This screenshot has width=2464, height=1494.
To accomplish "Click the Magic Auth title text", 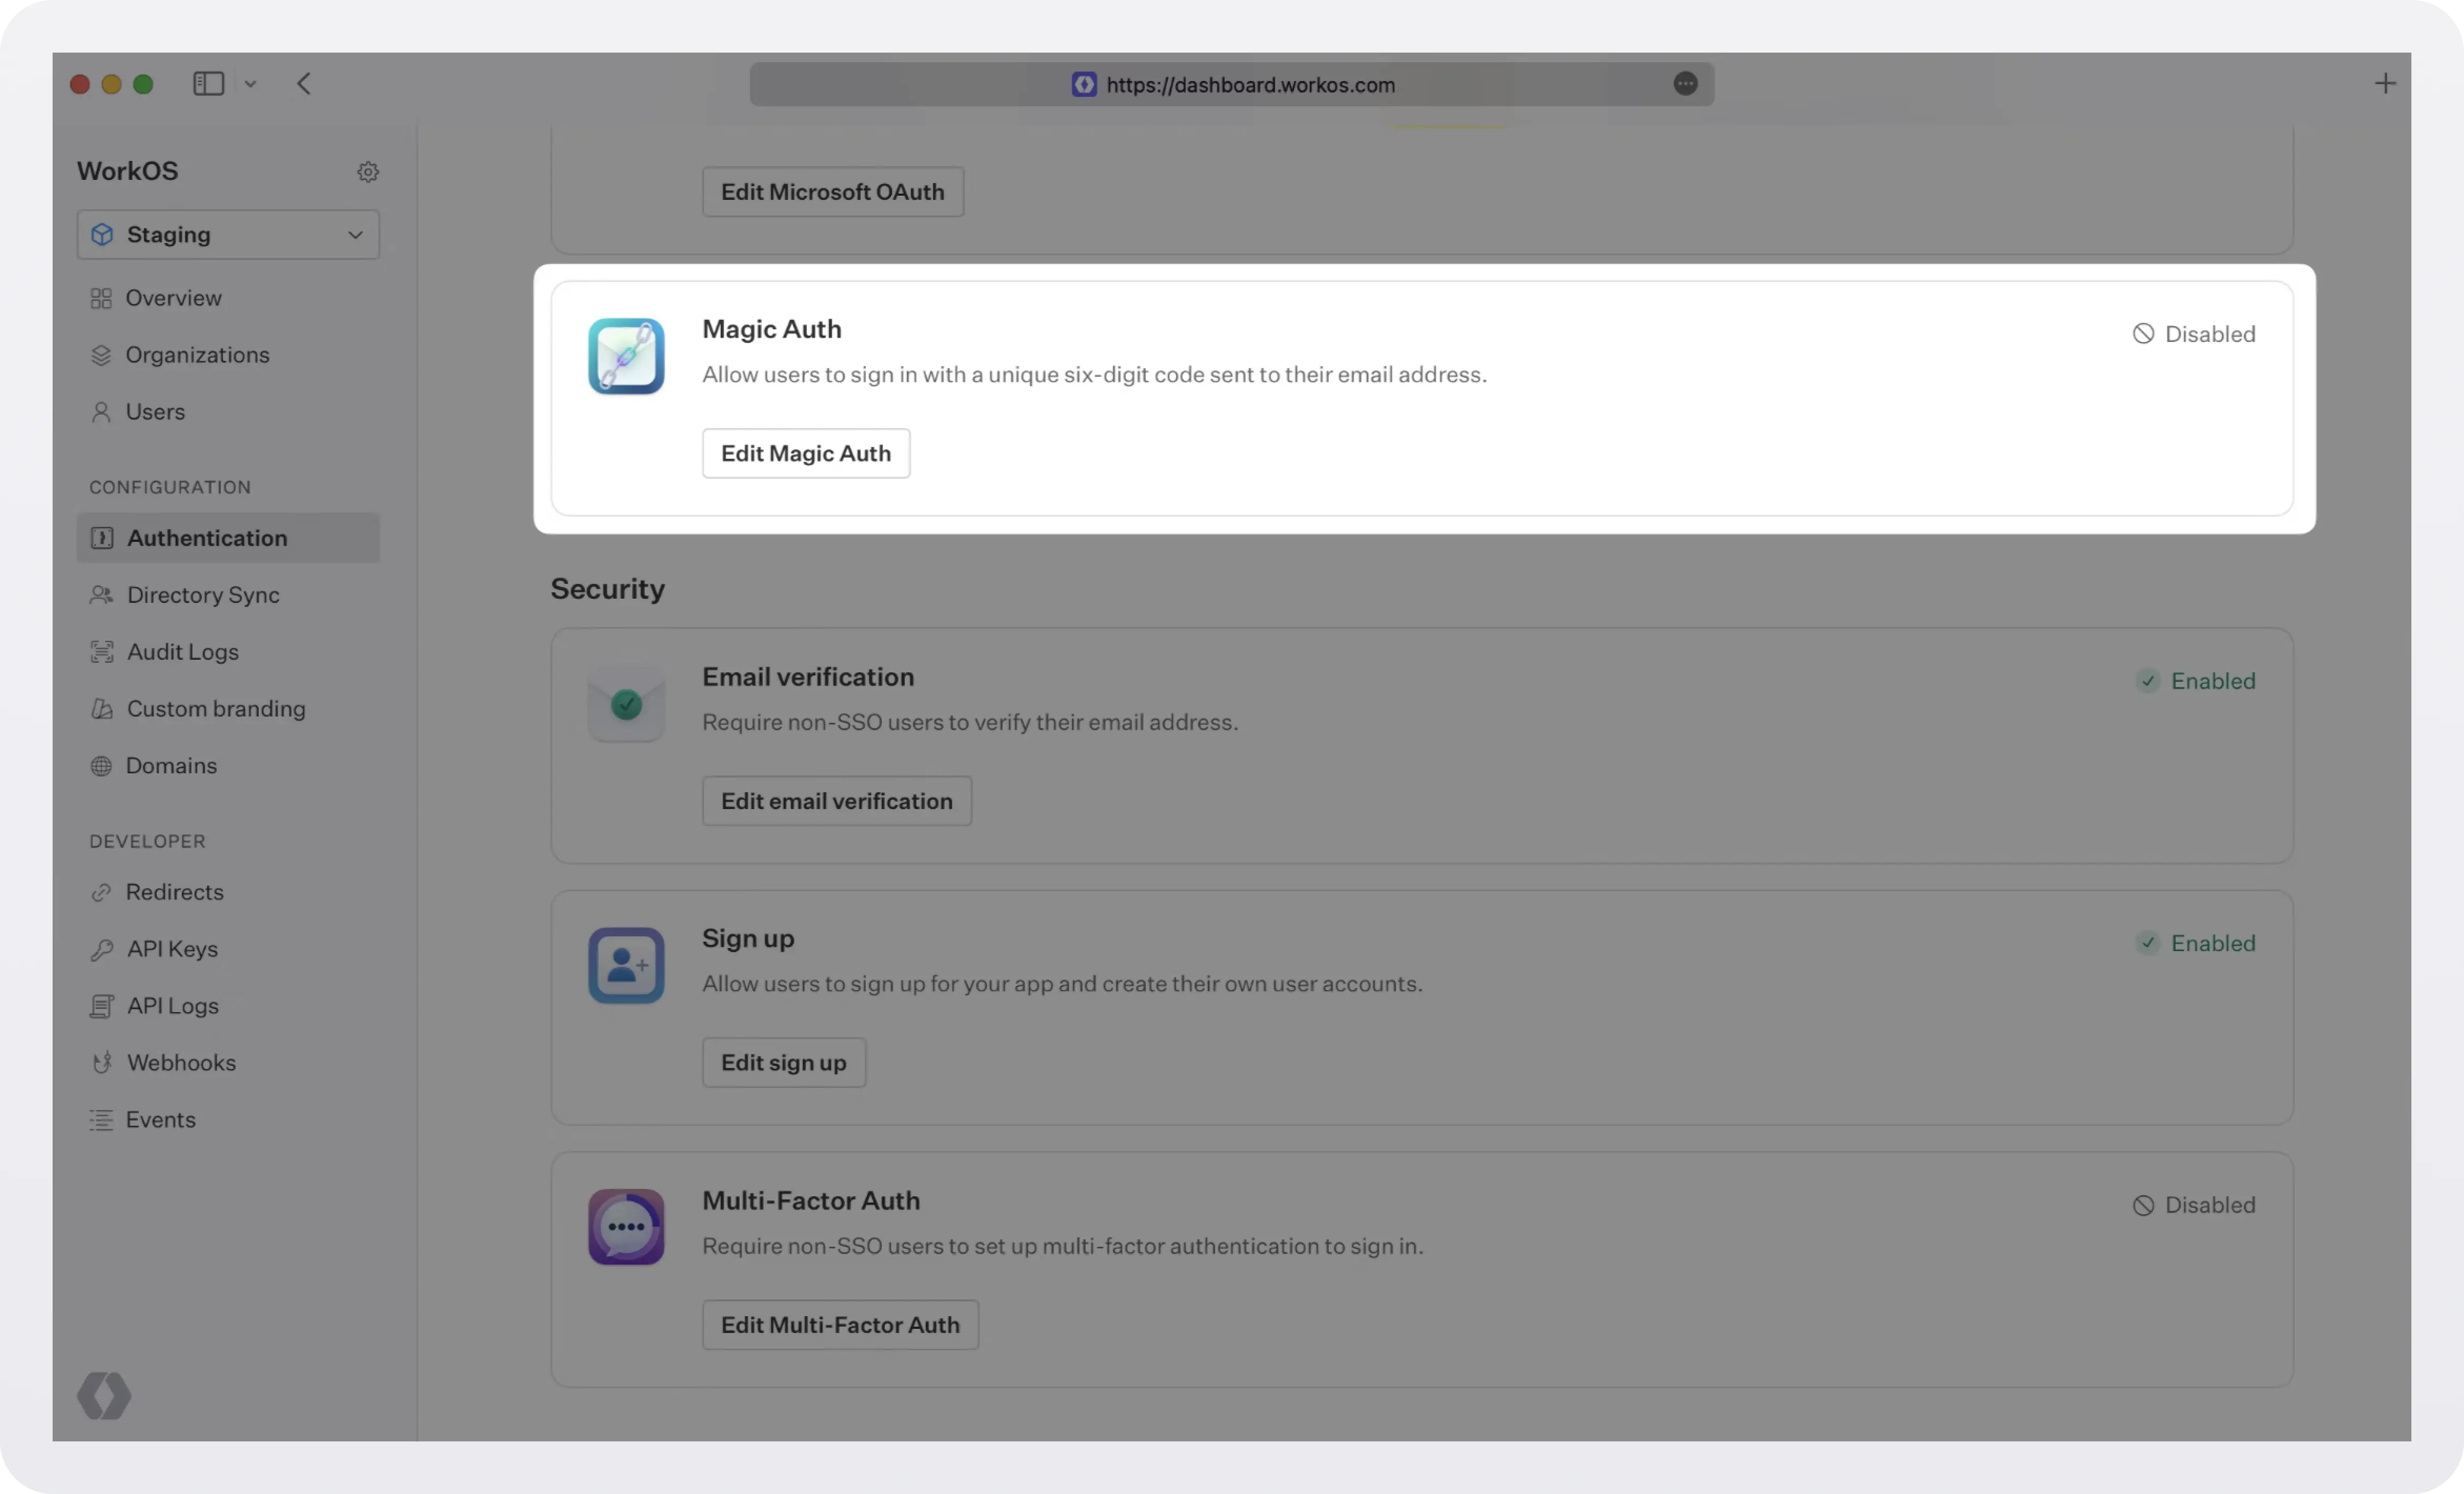I will pos(772,329).
